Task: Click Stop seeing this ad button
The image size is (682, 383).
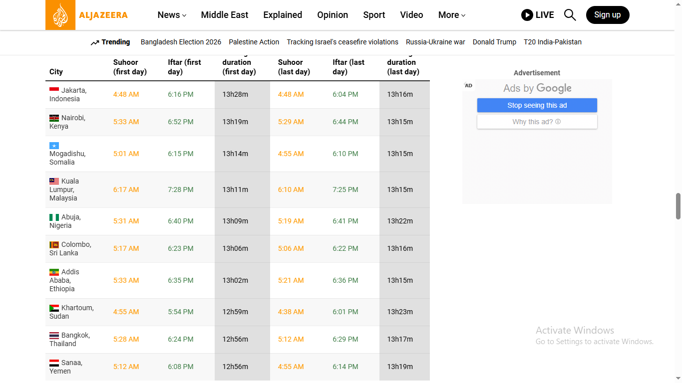Action: pyautogui.click(x=537, y=105)
